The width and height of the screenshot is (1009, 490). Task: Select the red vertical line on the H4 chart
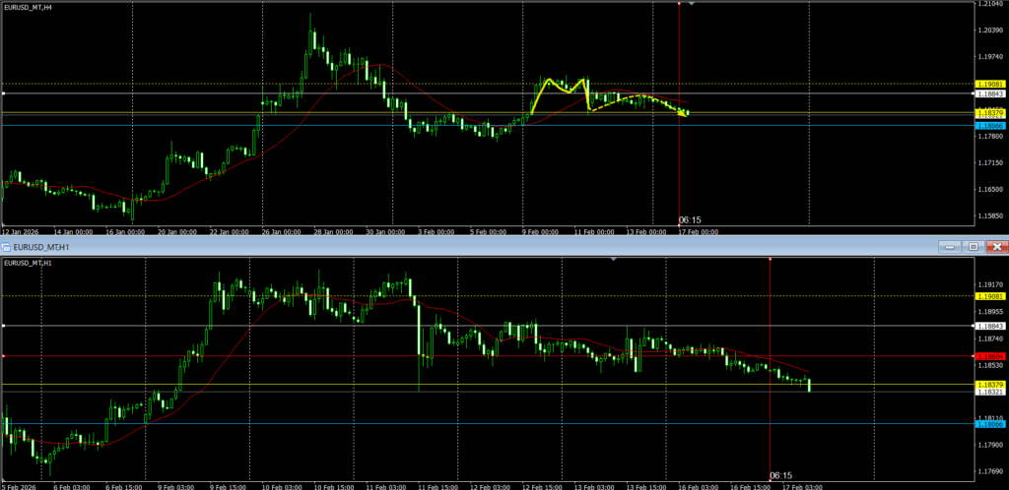tap(679, 148)
